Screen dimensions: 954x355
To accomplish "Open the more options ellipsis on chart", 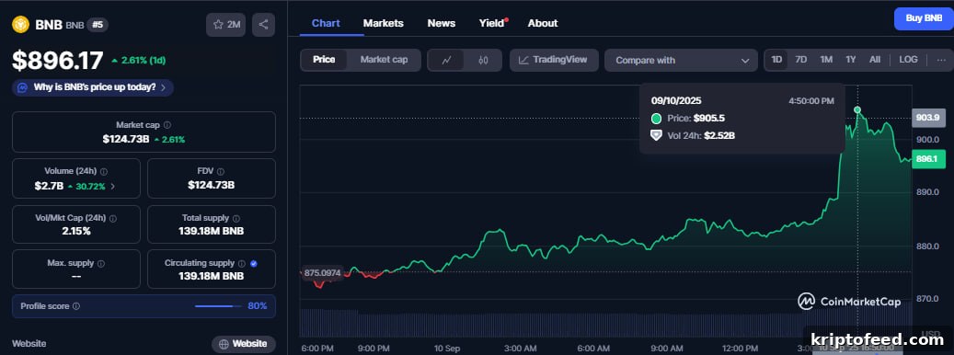I will [941, 60].
